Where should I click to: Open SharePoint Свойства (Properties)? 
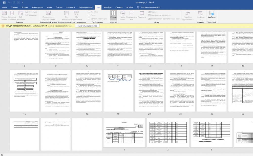click(x=212, y=14)
